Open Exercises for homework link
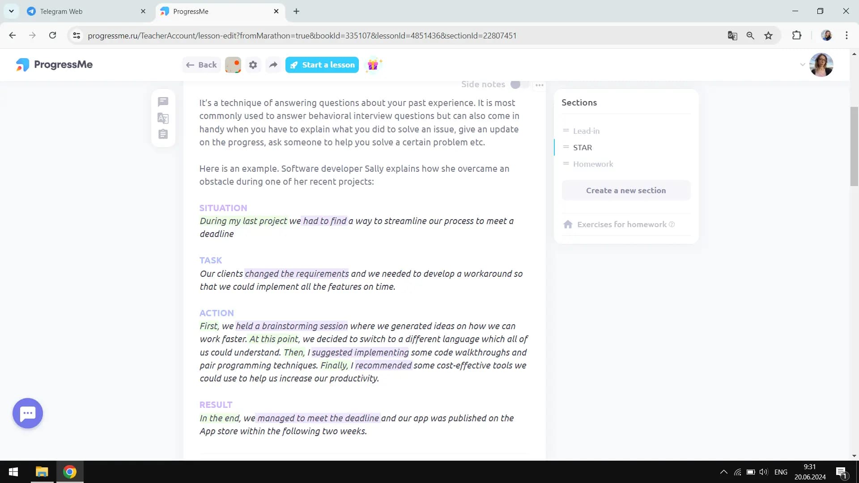Screen dimensions: 859x483 tap(621, 225)
